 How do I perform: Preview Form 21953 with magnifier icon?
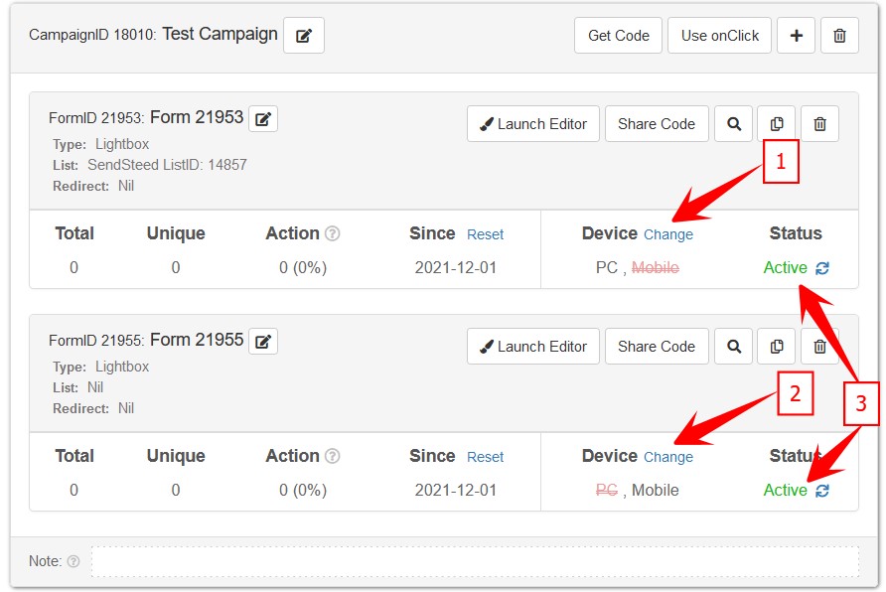click(734, 124)
